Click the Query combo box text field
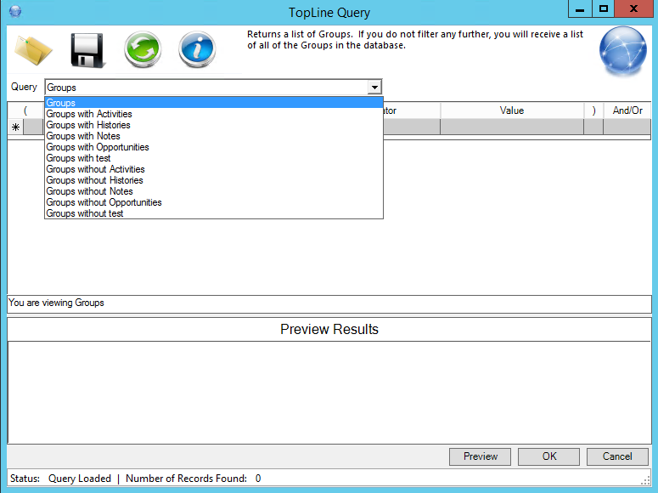Screen dimensions: 658x493 pyautogui.click(x=206, y=88)
